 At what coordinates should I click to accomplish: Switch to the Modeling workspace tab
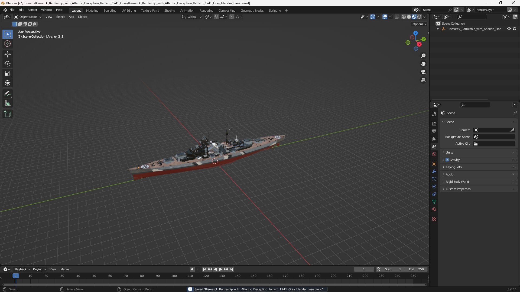click(x=92, y=11)
